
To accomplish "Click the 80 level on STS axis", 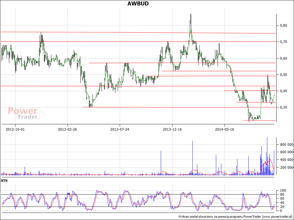I will [282, 195].
